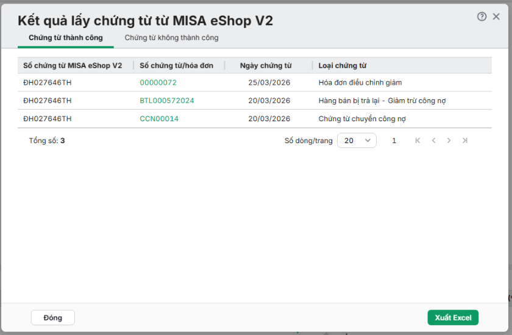Switch to Chứng từ không thành công tab

point(171,38)
